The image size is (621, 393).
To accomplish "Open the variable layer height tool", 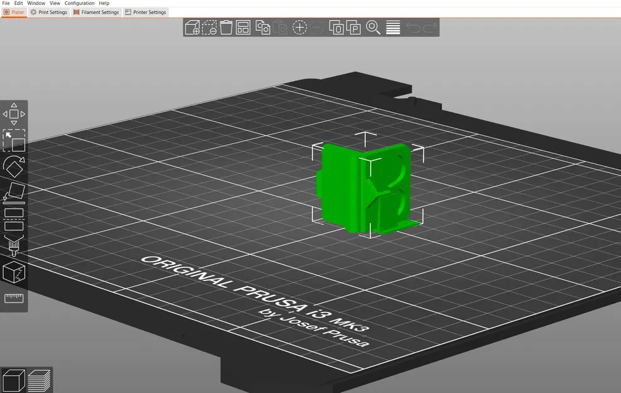I will 392,28.
